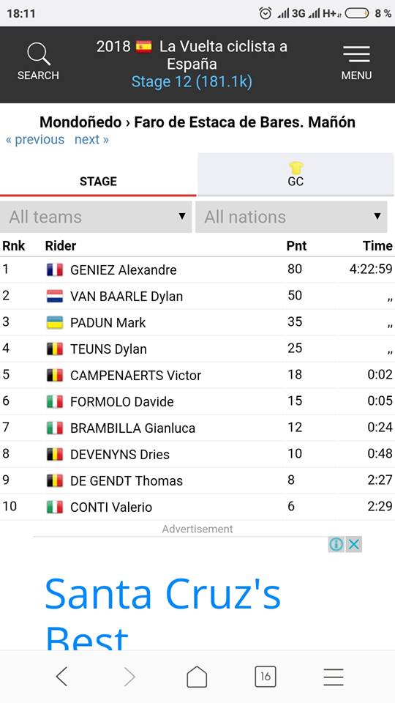
Task: Tap the browser forward arrow
Action: coord(129,676)
